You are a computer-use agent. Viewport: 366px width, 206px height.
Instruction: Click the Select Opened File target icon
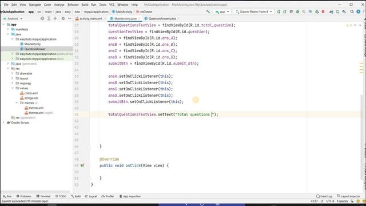42,18
